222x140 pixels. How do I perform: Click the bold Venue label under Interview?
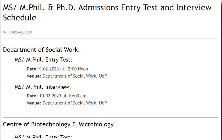point(34,103)
